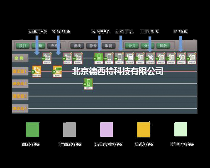Click the pale green legend swatch
Screen dimensions: 210x168
click(x=181, y=129)
